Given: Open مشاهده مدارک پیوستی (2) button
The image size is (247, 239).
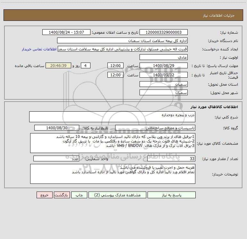Looking at the screenshot, I should (117, 195).
